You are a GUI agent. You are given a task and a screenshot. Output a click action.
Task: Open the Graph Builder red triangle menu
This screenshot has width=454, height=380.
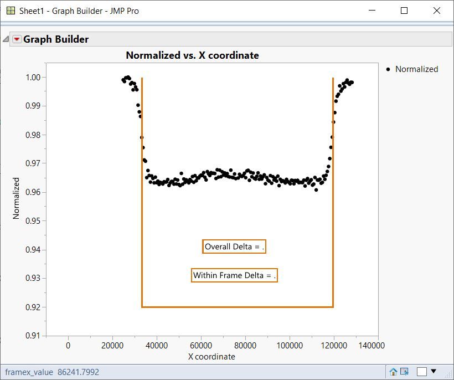pos(17,39)
